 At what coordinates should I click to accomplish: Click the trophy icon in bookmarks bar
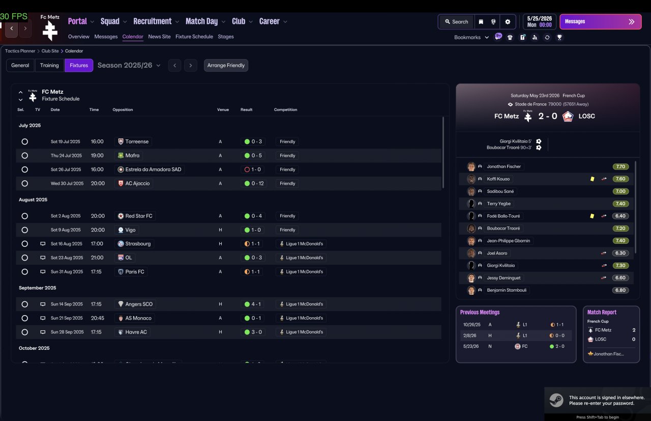(x=559, y=37)
